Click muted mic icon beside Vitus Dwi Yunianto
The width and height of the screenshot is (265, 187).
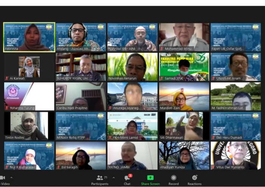(214, 167)
